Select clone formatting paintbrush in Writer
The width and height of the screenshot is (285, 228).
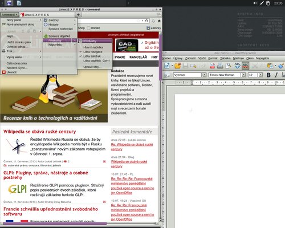[x=281, y=66]
